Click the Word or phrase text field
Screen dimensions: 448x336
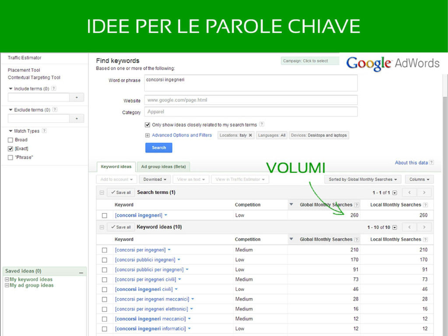pos(251,83)
